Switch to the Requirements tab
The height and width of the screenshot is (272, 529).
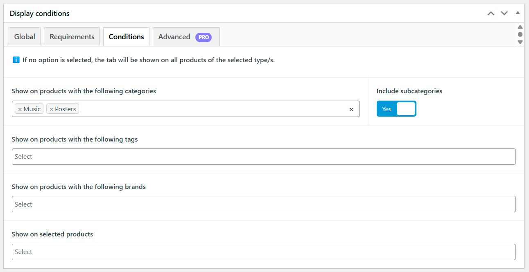(72, 36)
